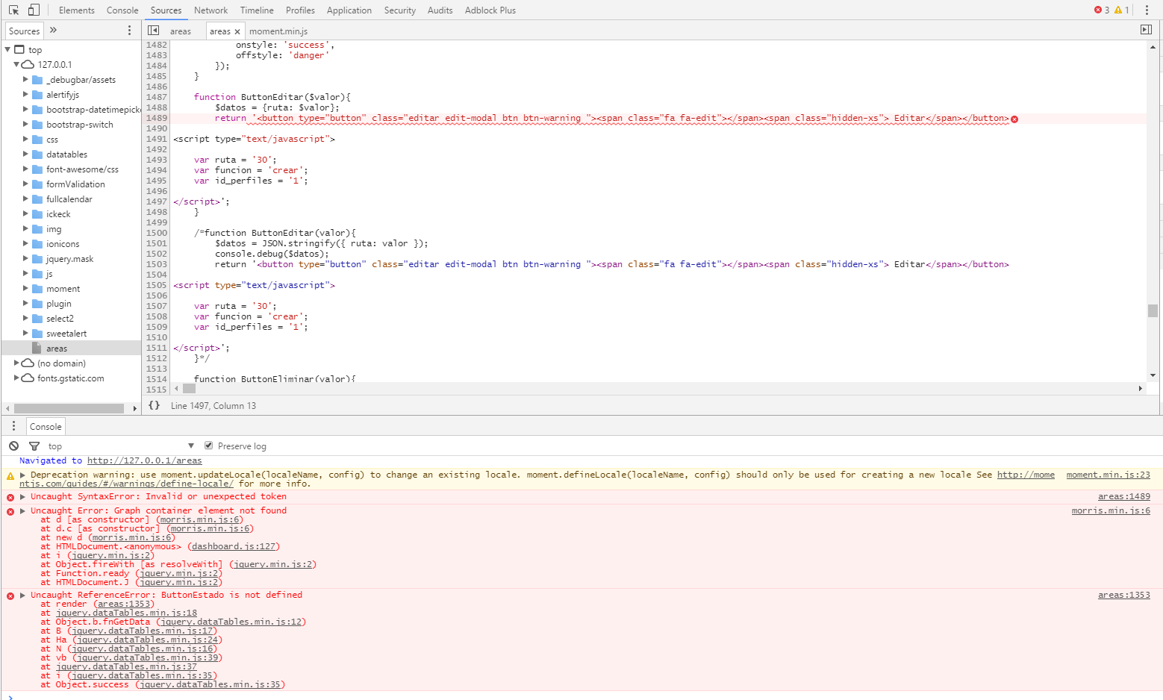Expand the _debugbar/assets folder
Screen dimensions: 1163x700
pos(25,79)
